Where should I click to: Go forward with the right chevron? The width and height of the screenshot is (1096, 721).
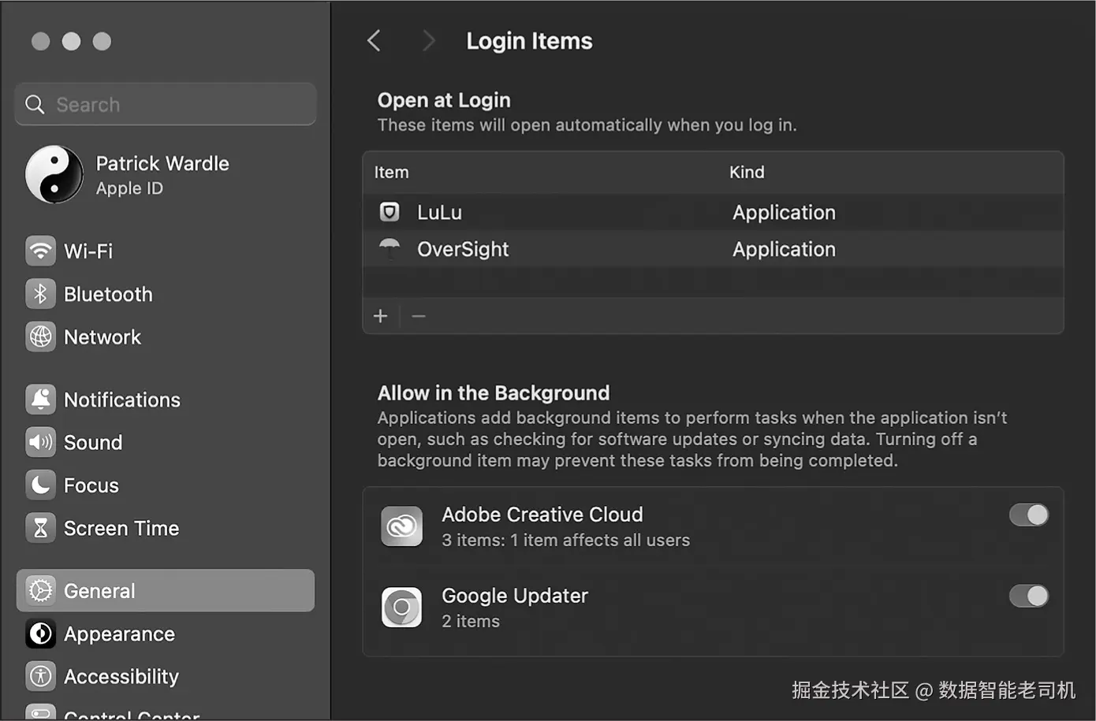(428, 41)
